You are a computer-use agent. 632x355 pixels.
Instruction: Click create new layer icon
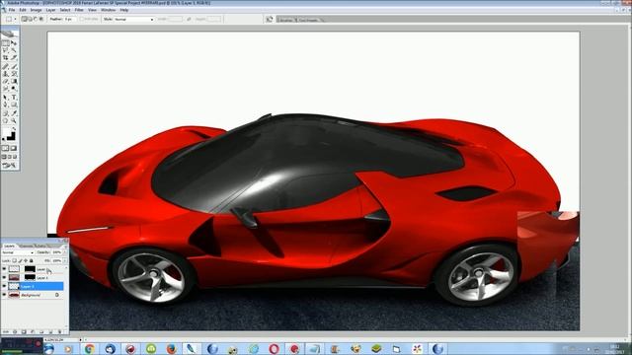click(50, 332)
